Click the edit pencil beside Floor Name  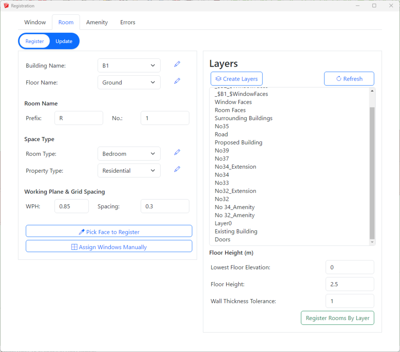pos(177,81)
